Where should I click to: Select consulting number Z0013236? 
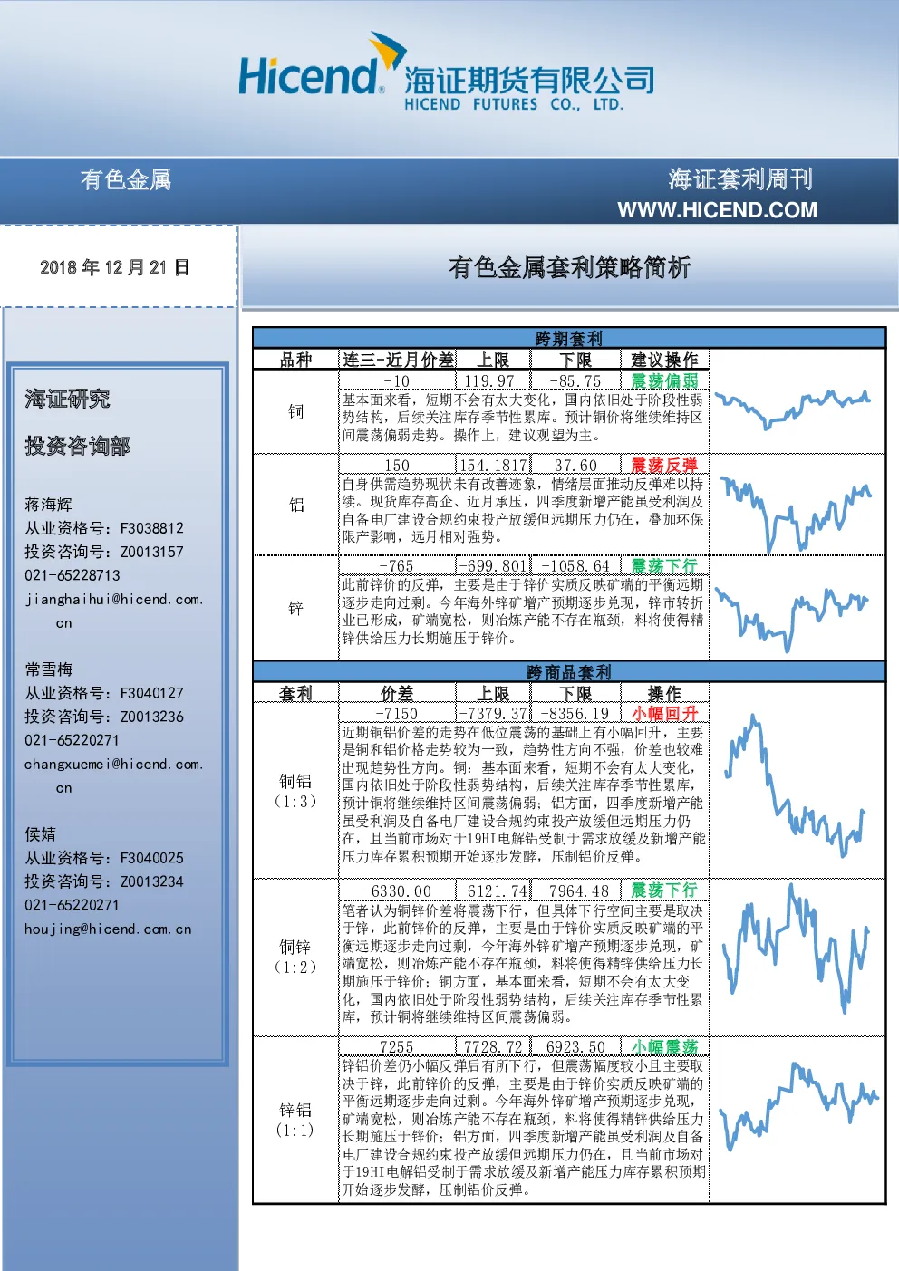[x=151, y=717]
